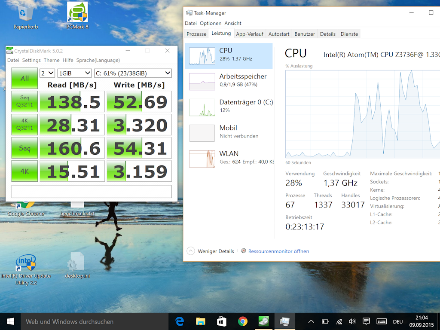
Task: Open the Hilfe menu in CrystalDiskMark
Action: point(68,60)
